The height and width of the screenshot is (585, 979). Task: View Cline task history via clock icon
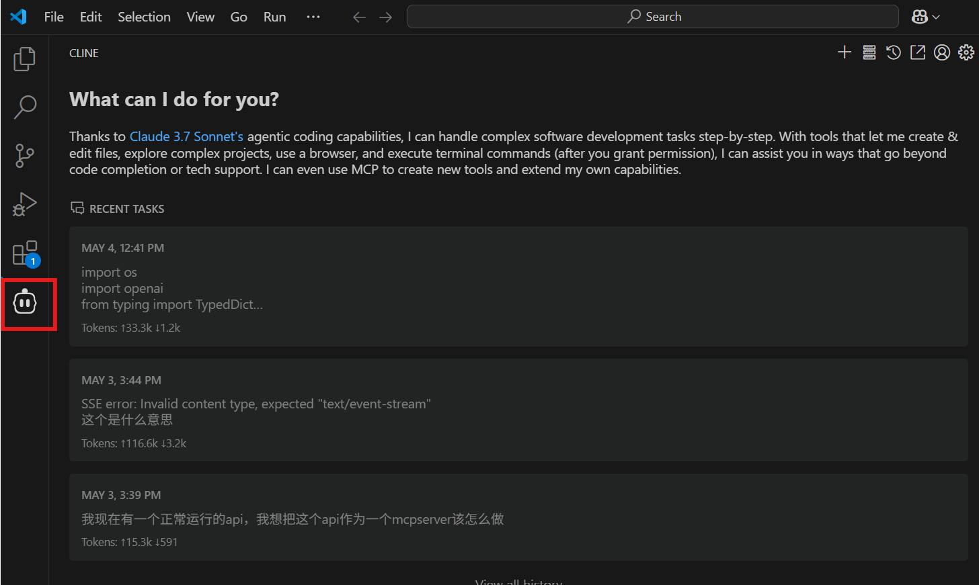click(893, 52)
